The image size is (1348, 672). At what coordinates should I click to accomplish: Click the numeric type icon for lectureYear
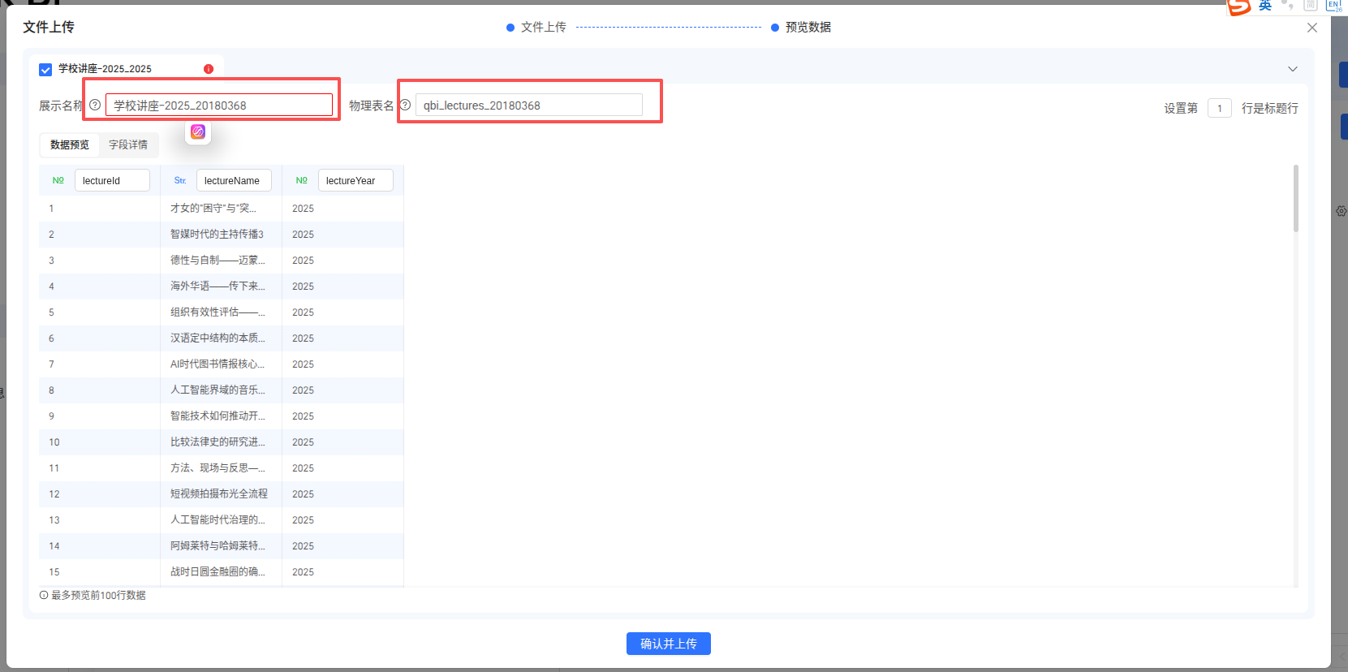tap(301, 180)
